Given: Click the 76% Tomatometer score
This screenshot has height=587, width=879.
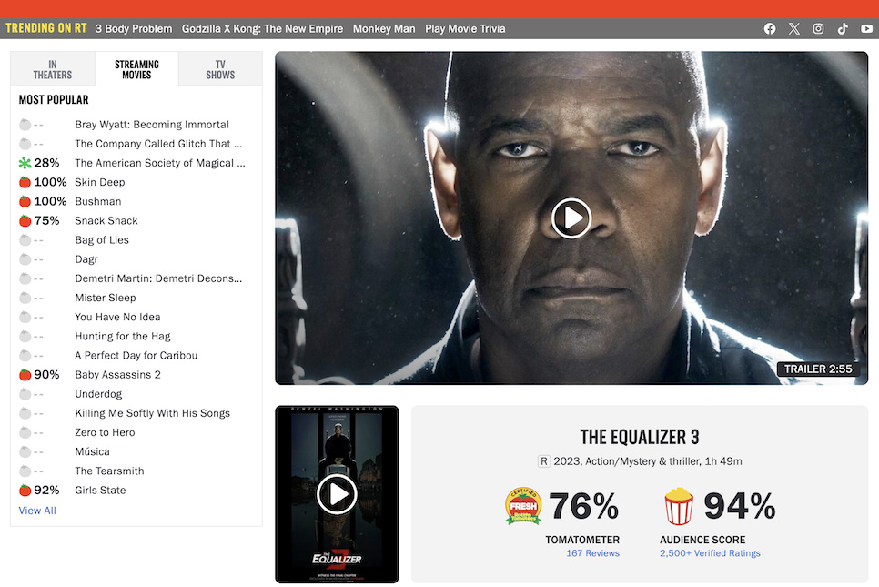Looking at the screenshot, I should tap(583, 506).
